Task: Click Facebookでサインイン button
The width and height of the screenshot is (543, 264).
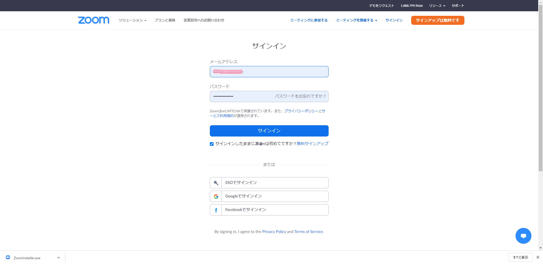Action: [x=269, y=210]
